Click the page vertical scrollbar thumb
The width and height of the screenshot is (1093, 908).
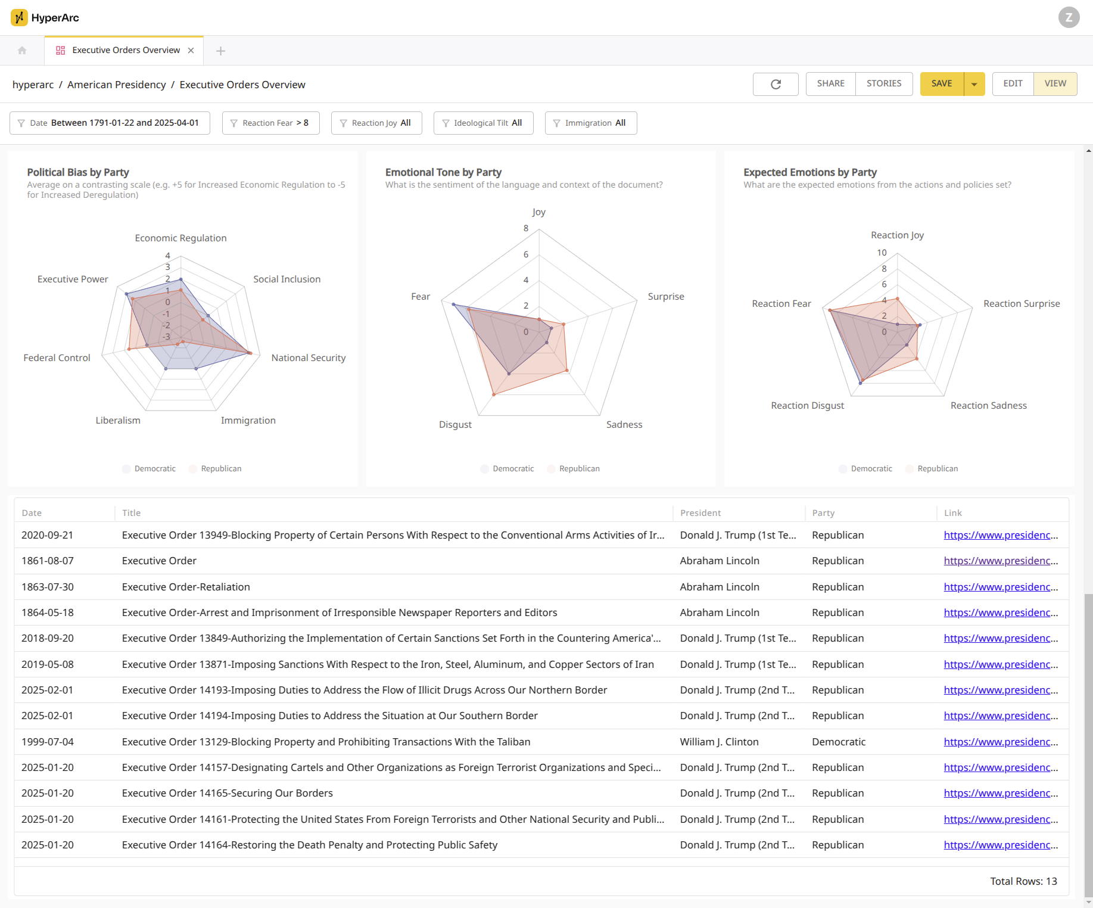1088,745
